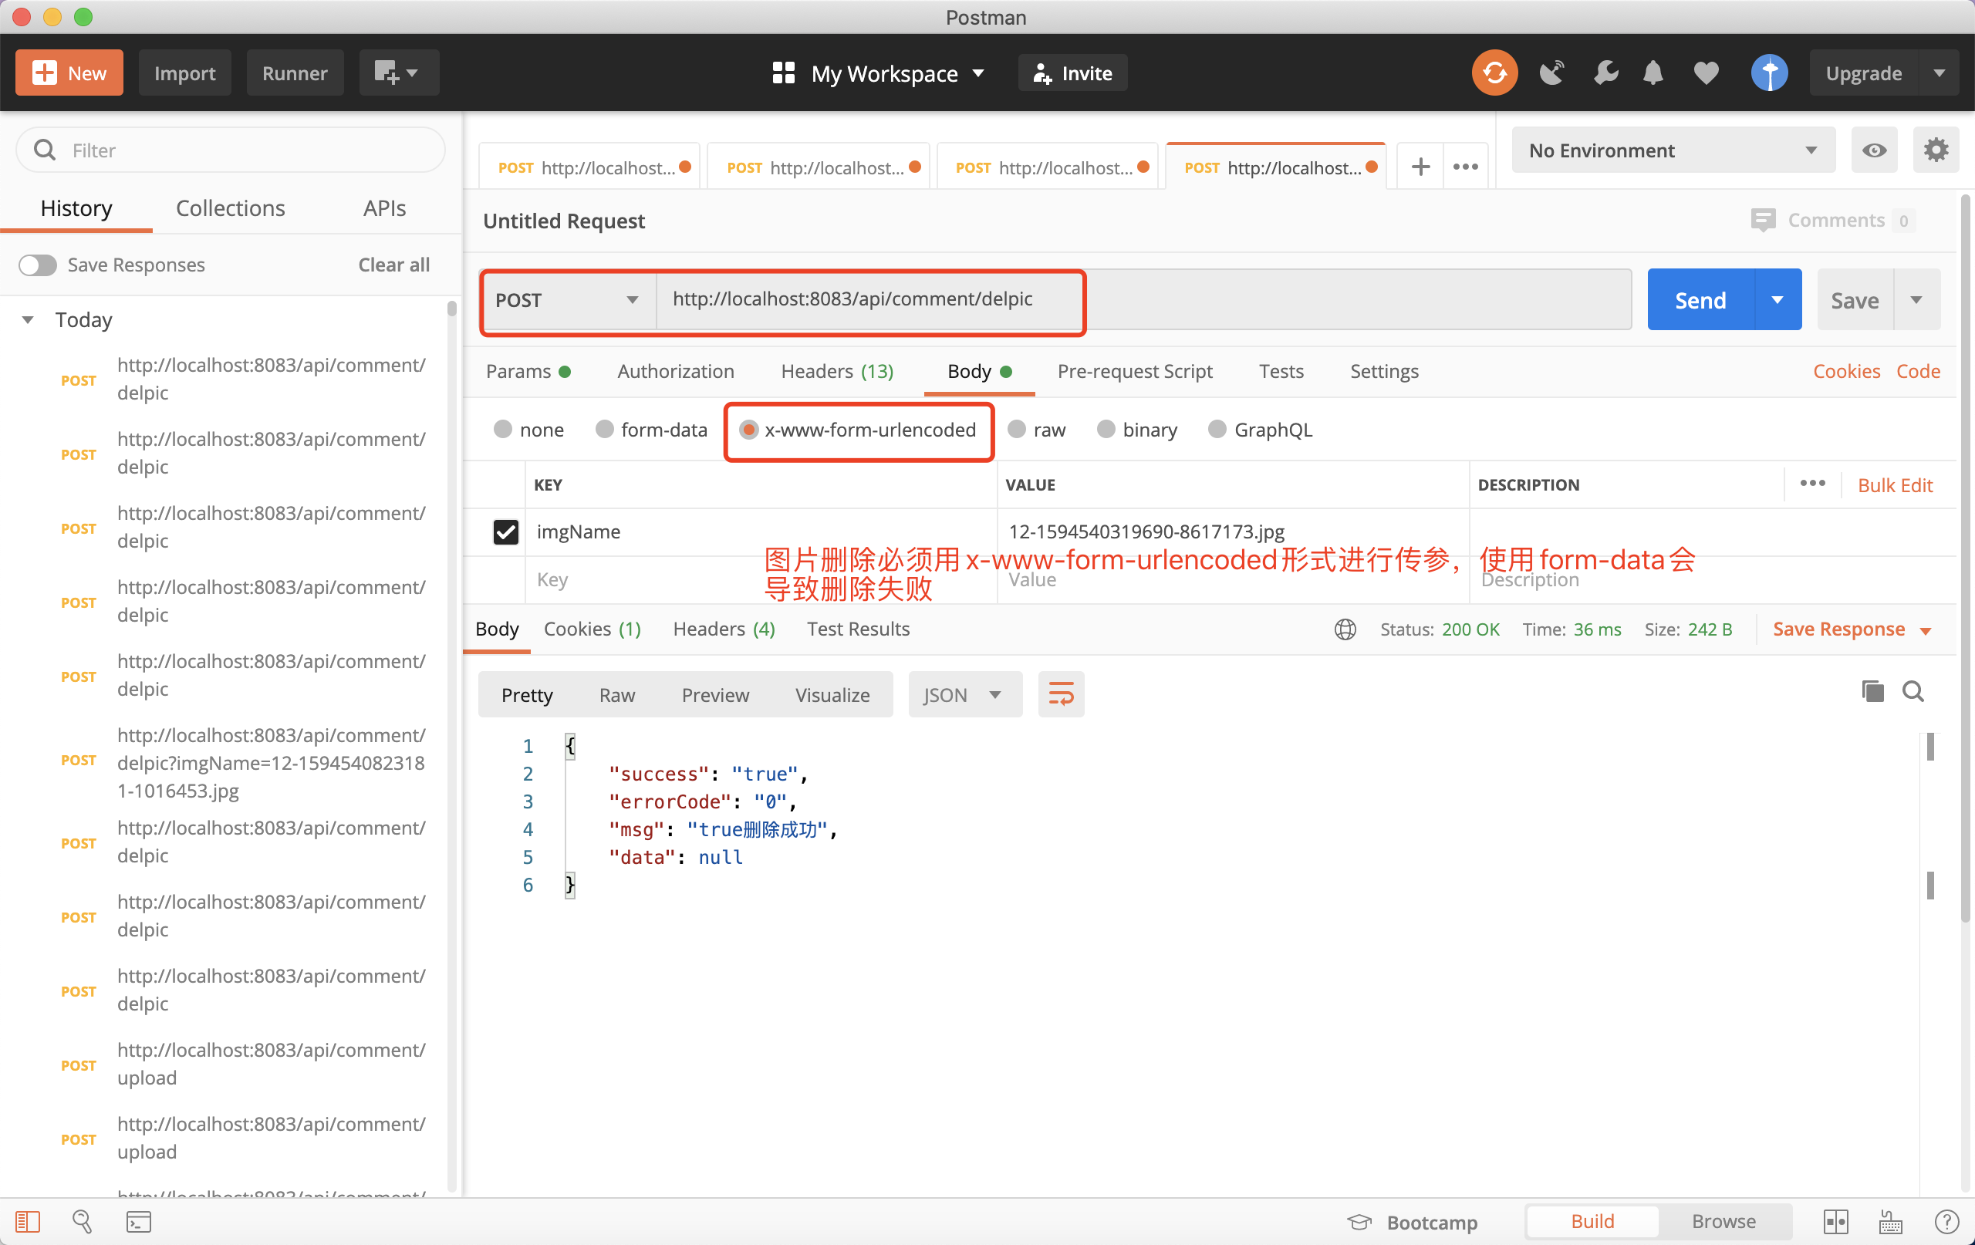Image resolution: width=1975 pixels, height=1245 pixels.
Task: Click the wrench settings icon in header
Action: click(x=1605, y=73)
